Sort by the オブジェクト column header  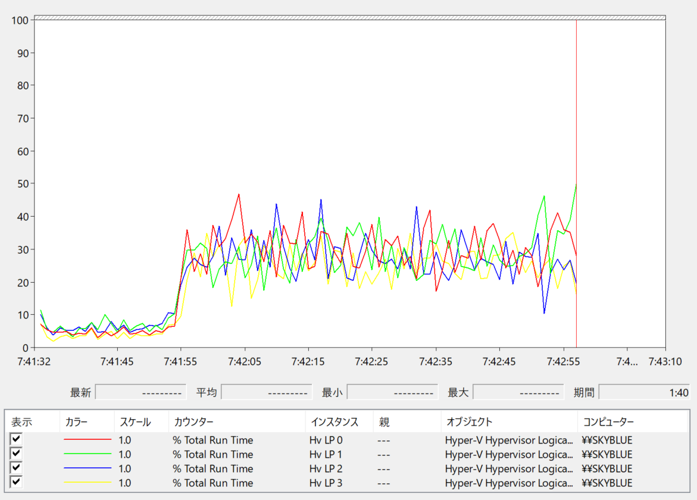click(509, 422)
